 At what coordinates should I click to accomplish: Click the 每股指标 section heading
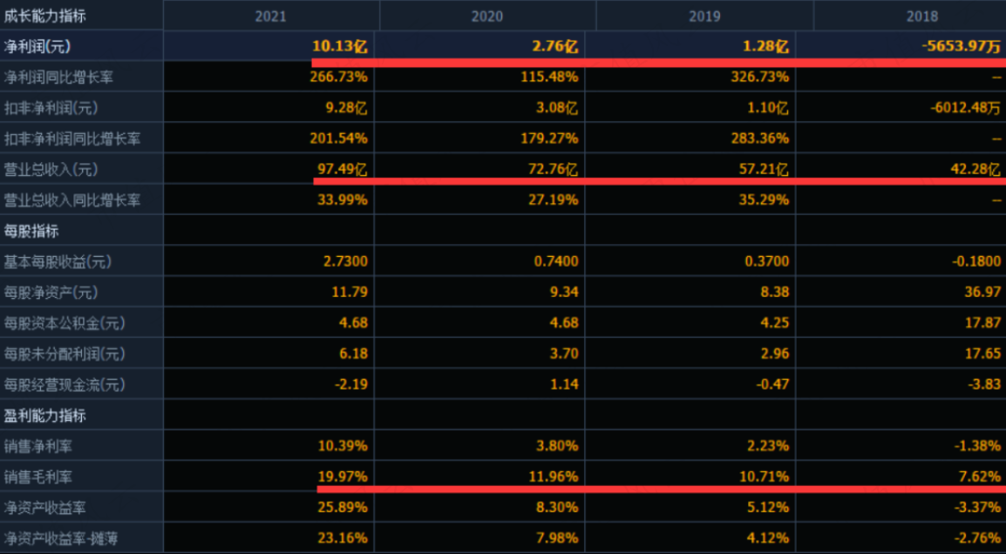click(x=31, y=231)
